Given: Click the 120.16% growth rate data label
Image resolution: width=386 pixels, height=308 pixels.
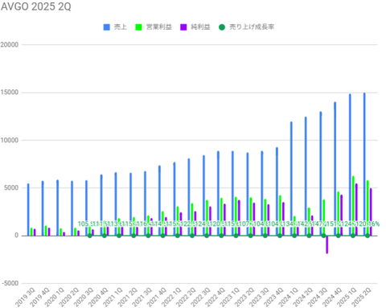Looking at the screenshot, I should point(368,224).
